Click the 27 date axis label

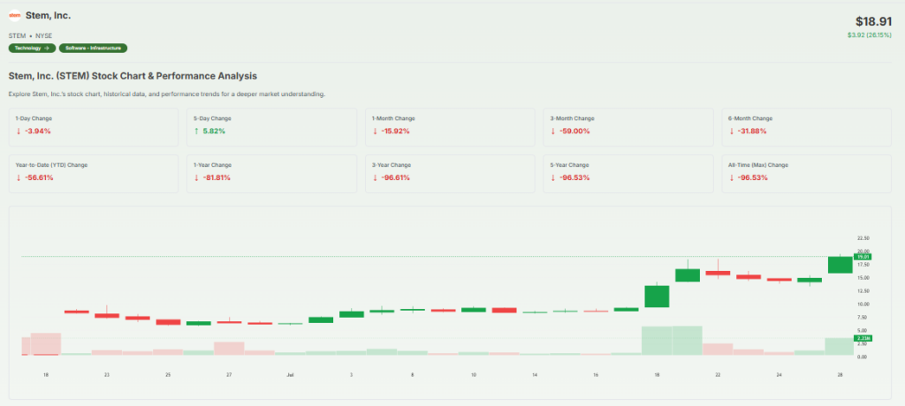(229, 375)
